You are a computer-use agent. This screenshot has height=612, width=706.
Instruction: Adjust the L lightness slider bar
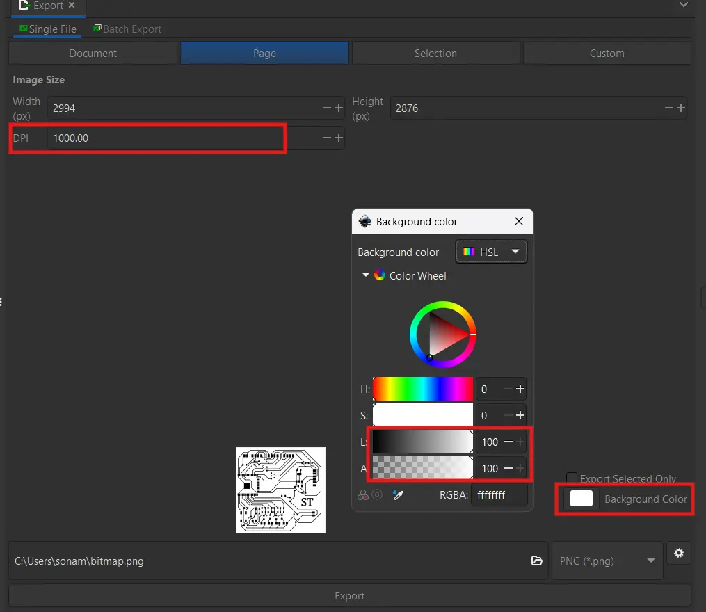[422, 442]
